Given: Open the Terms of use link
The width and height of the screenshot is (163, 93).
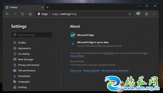Looking at the screenshot, I should point(76,71).
